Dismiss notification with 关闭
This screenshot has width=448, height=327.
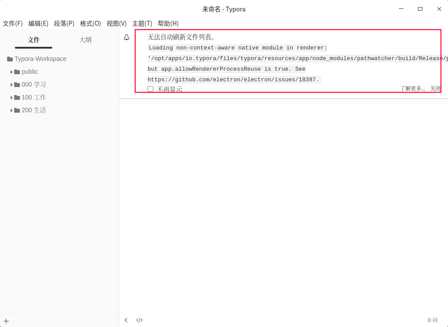click(x=435, y=89)
